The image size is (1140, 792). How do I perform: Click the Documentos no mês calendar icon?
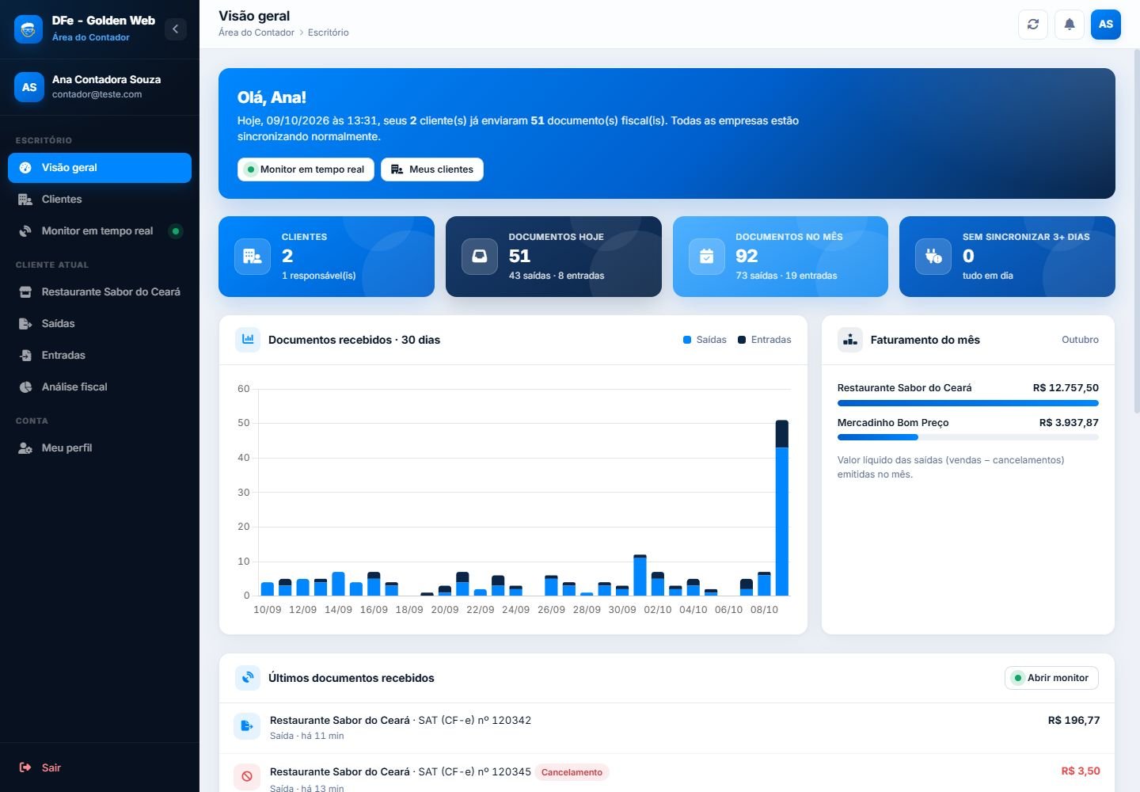pos(707,257)
